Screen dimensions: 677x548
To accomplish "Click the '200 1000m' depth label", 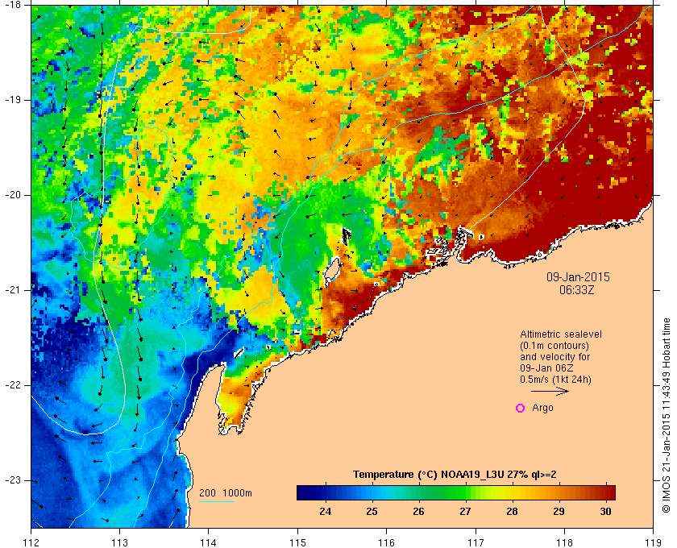I will (226, 492).
